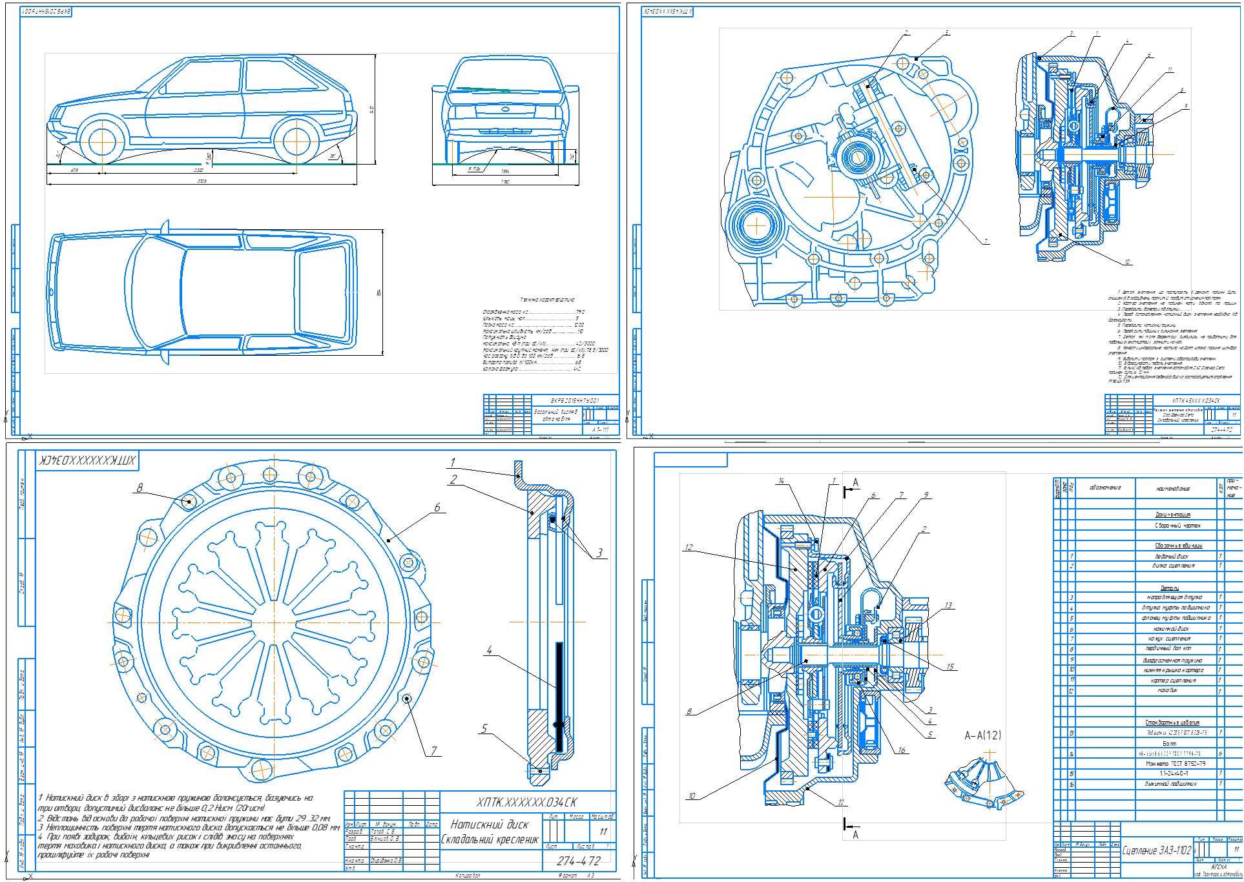Click technical note 1 starting 'Натискний диск в зборі'
This screenshot has width=1244, height=882.
[x=176, y=803]
